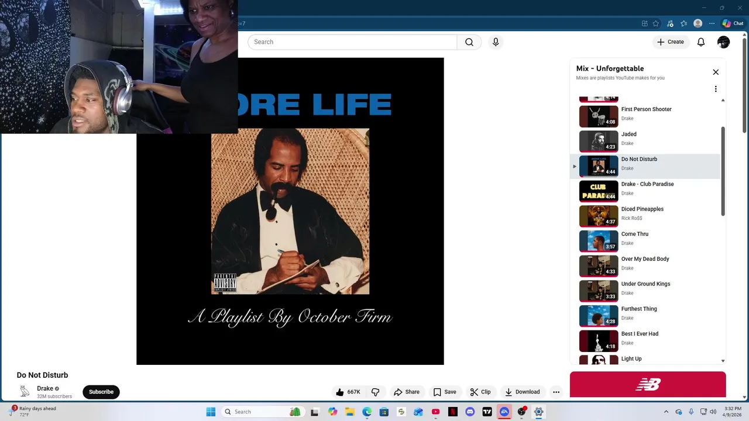This screenshot has height=421, width=749.
Task: Open volume control in system tray
Action: point(713,412)
